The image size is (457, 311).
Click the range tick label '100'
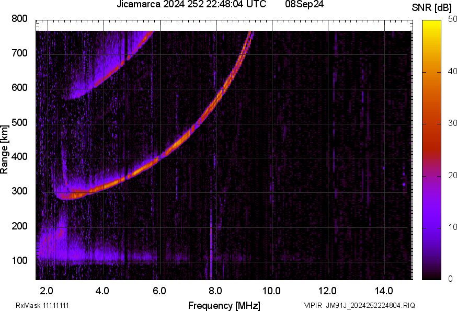pos(19,260)
